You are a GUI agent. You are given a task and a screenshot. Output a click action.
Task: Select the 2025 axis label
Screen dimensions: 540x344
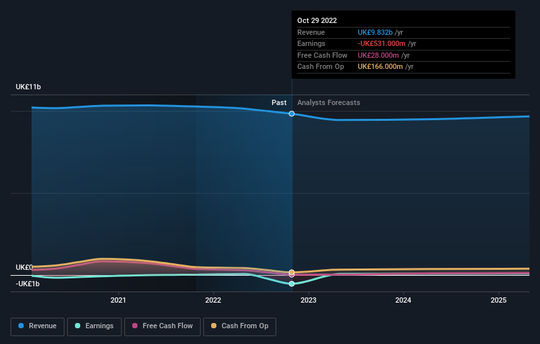click(x=499, y=301)
